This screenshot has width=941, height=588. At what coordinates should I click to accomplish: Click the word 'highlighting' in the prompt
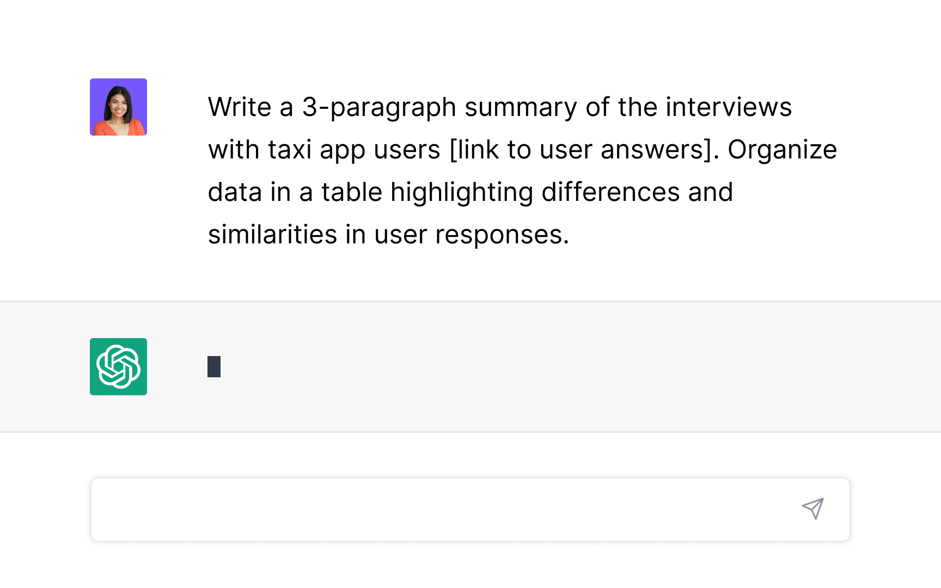461,192
